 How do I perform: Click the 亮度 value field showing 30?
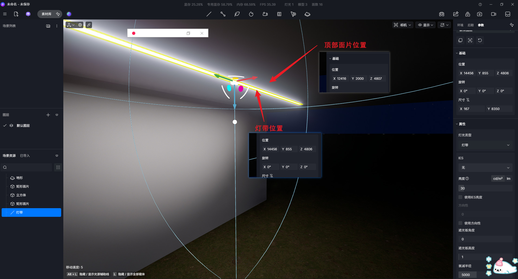click(485, 188)
